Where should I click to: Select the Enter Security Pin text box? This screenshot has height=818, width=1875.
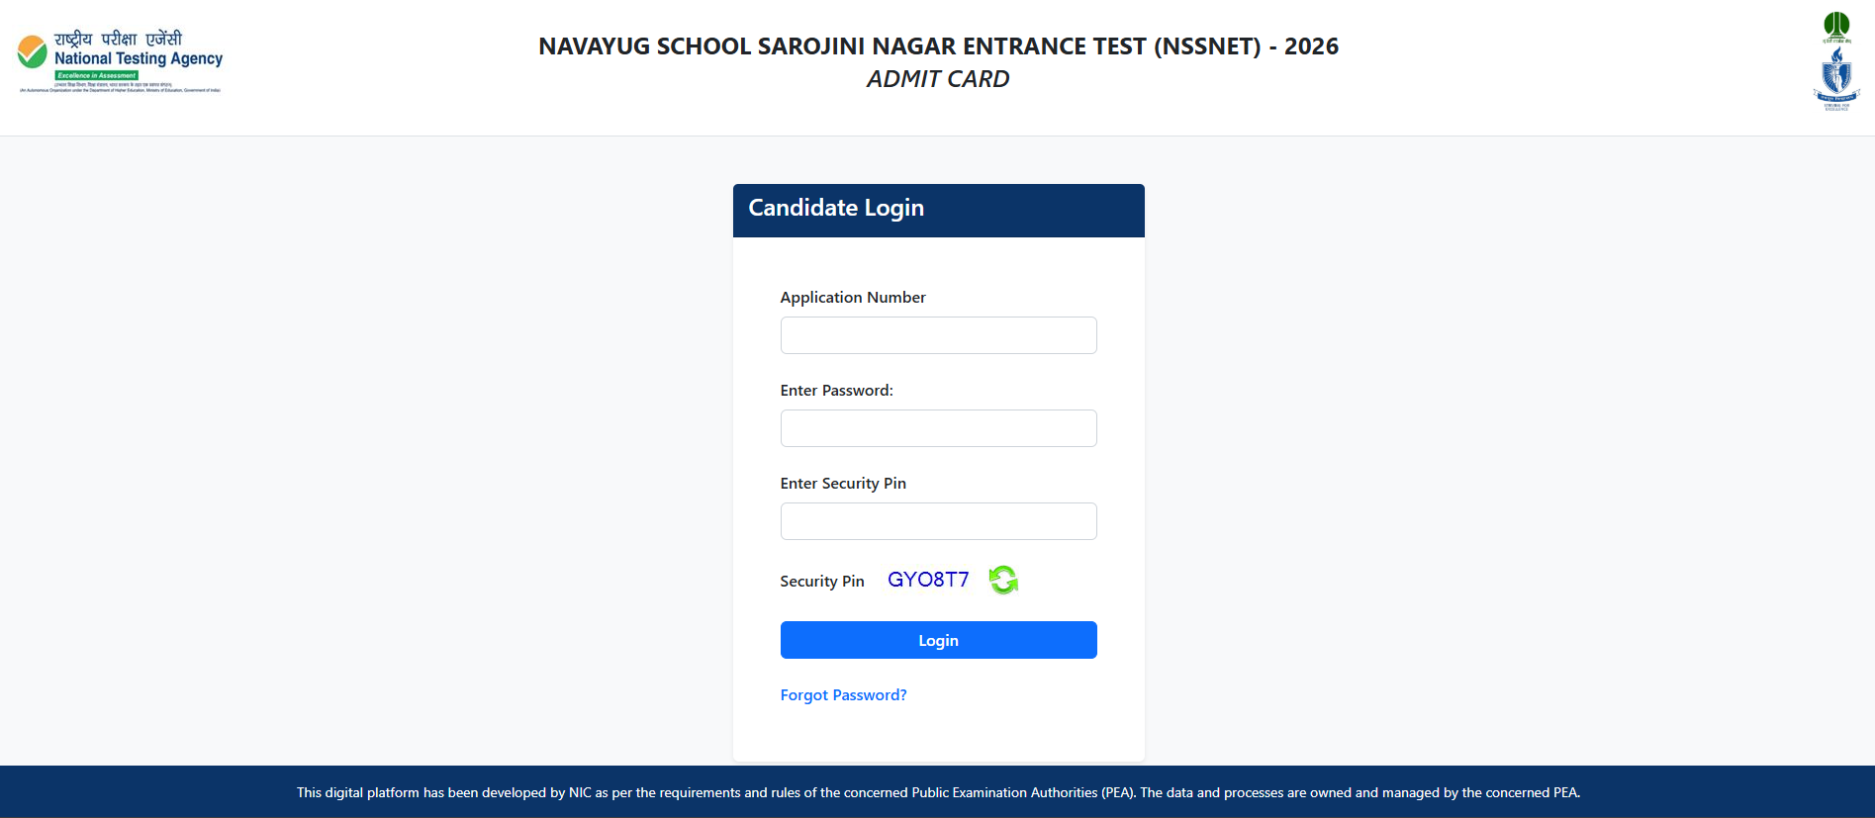coord(938,521)
